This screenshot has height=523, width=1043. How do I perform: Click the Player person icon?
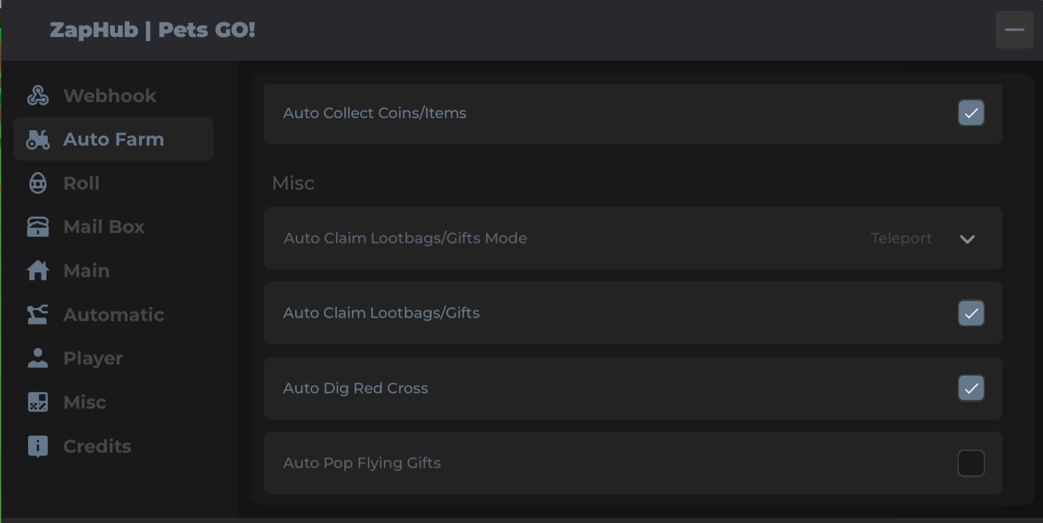coord(38,358)
